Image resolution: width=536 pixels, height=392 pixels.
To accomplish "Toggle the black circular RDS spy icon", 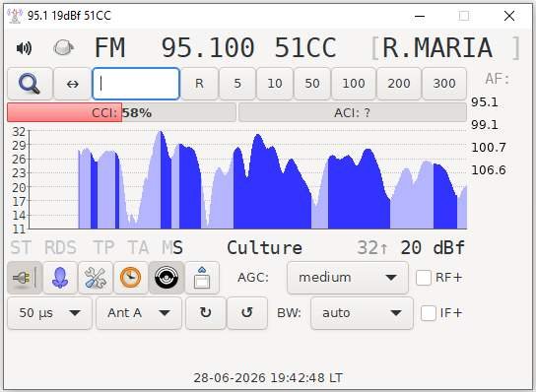I will click(x=167, y=278).
